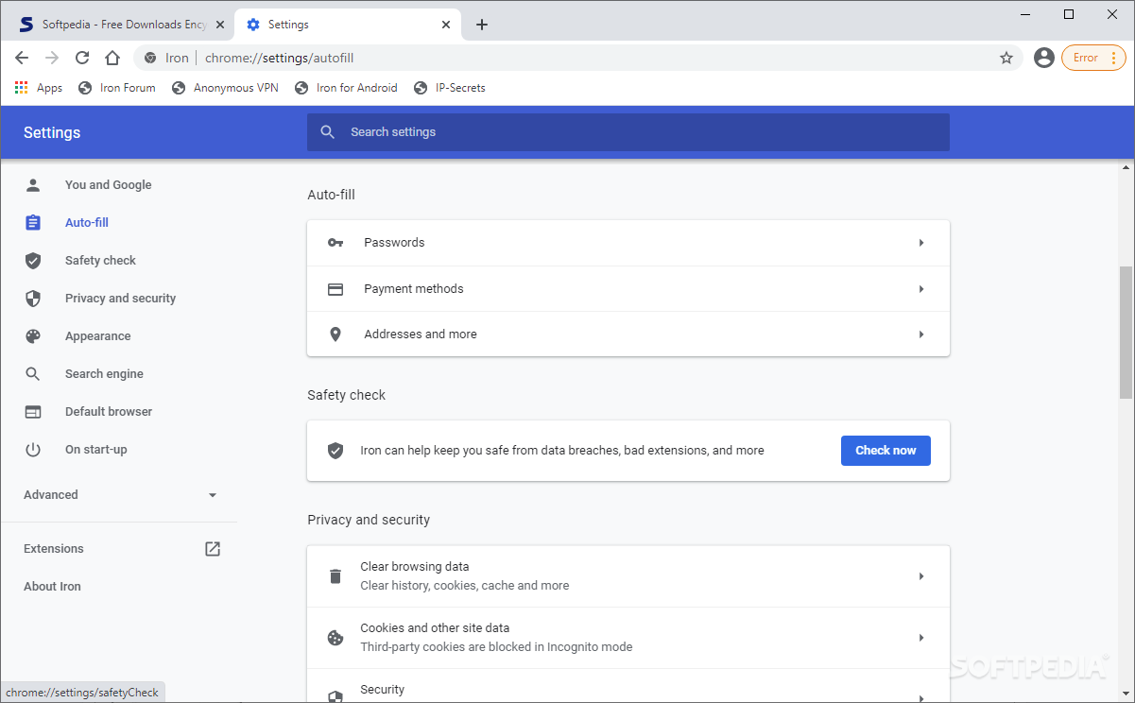Open the Apps grid shortcut
1135x703 pixels.
point(39,88)
